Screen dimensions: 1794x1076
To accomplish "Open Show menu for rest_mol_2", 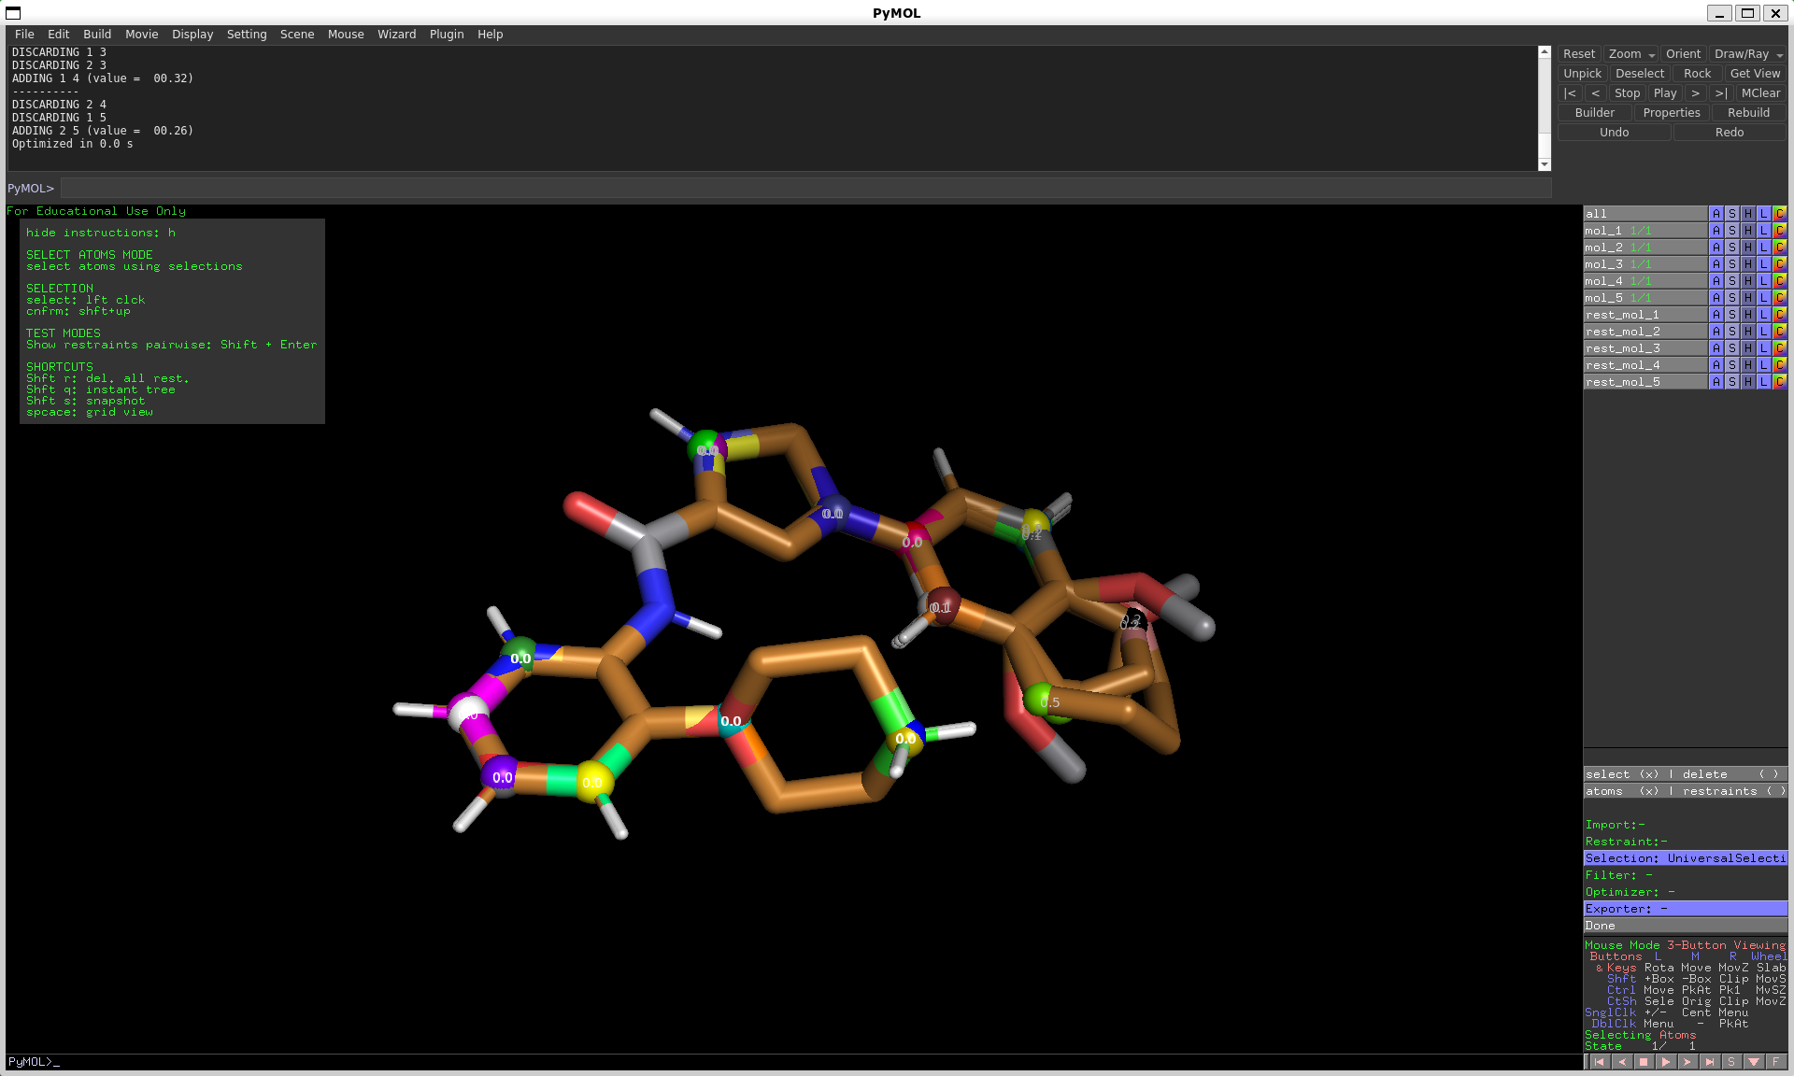I will pyautogui.click(x=1731, y=332).
